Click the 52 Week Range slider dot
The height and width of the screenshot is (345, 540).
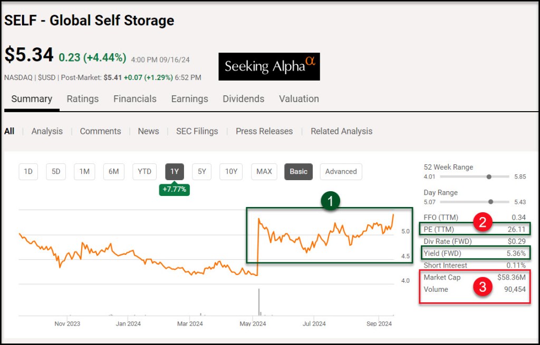pos(489,177)
